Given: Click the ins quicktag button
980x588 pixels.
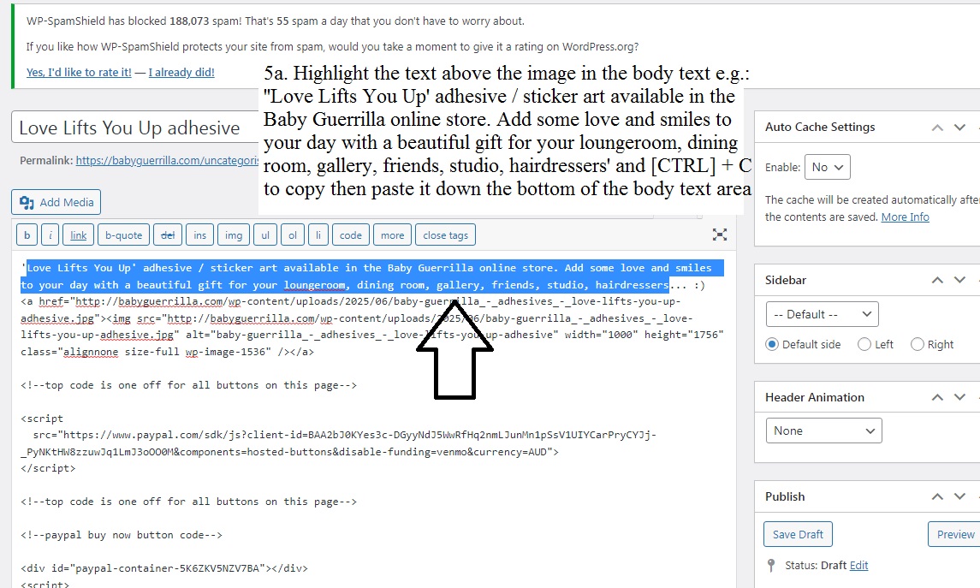Looking at the screenshot, I should 200,235.
